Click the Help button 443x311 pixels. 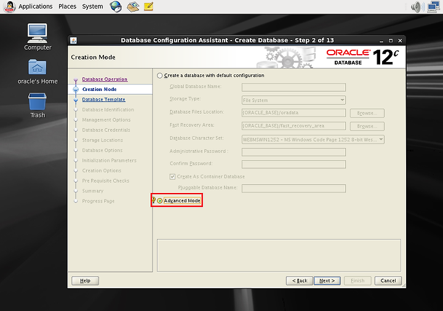click(85, 280)
